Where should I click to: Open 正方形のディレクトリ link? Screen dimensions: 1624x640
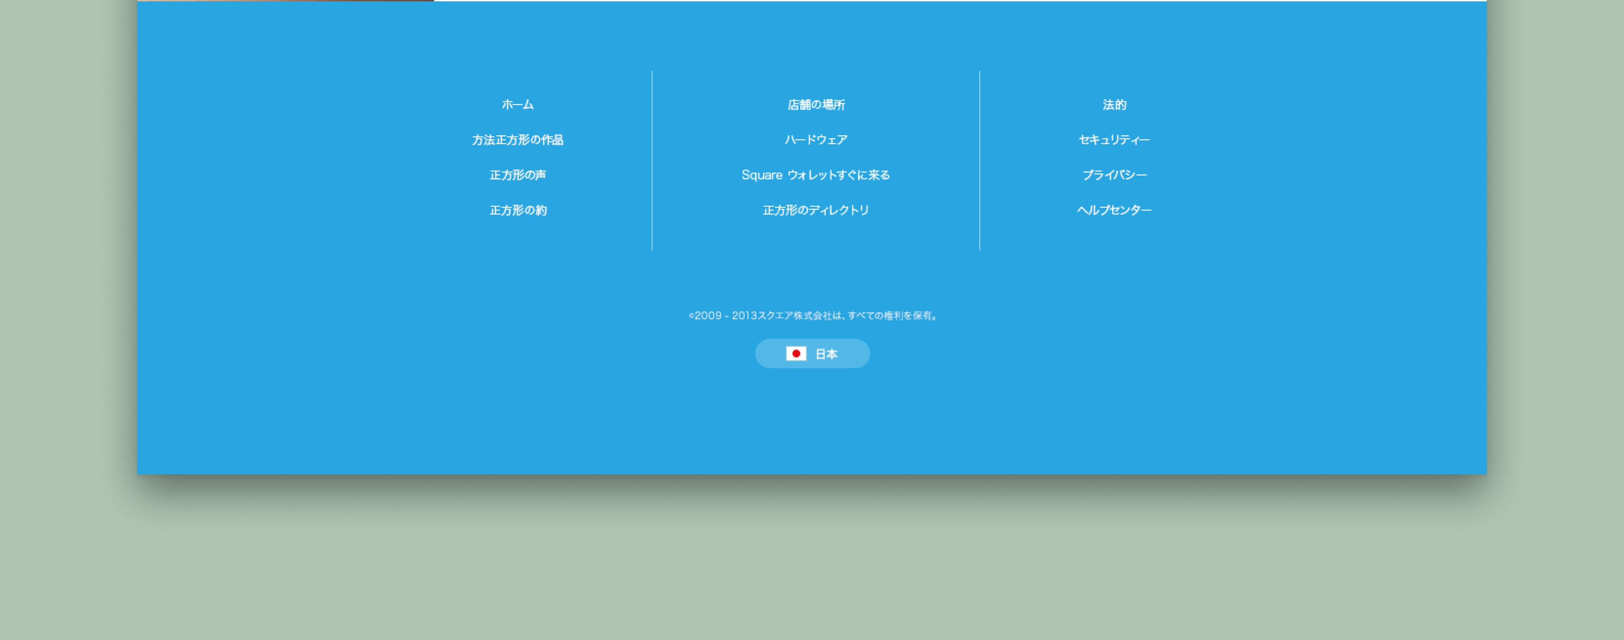point(816,211)
